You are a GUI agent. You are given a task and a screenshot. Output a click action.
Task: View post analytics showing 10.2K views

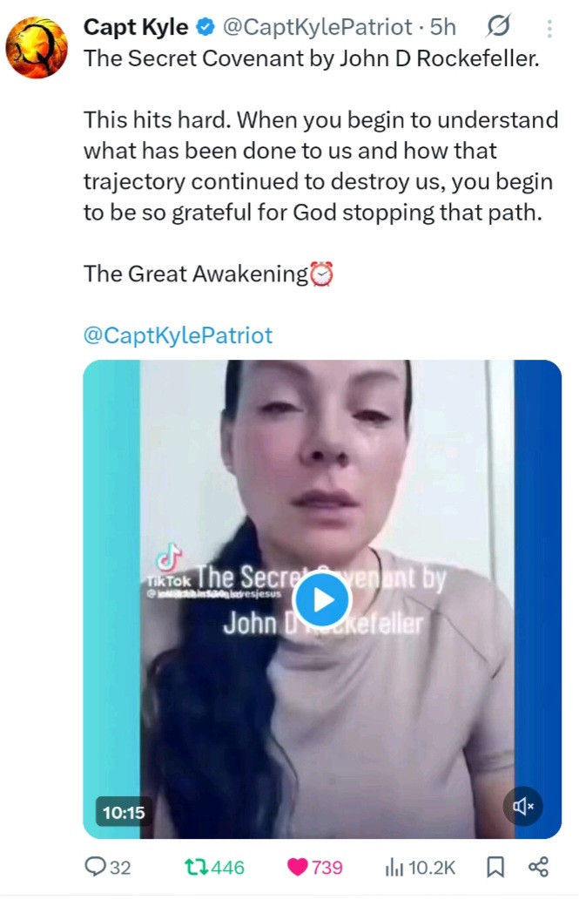421,867
